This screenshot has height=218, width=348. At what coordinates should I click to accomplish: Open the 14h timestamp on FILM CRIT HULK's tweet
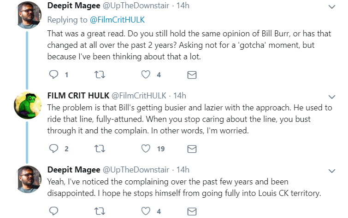pyautogui.click(x=180, y=96)
